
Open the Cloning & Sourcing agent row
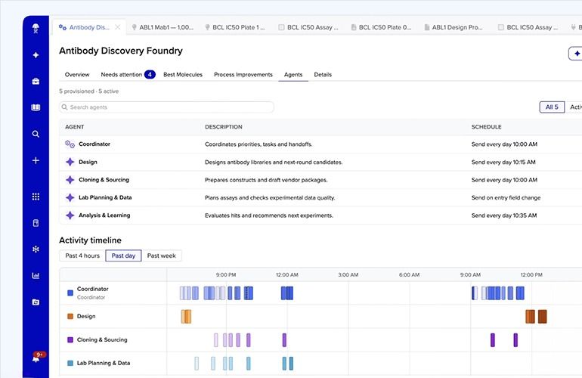click(320, 180)
